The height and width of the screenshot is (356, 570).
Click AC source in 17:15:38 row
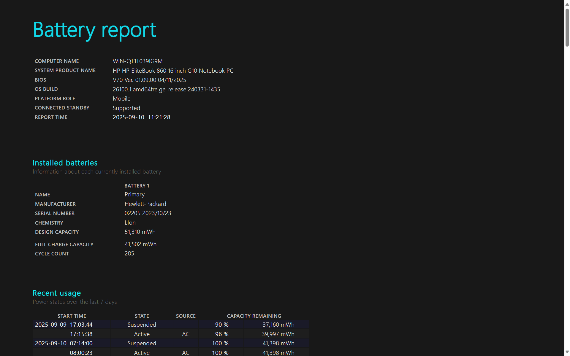(x=186, y=334)
